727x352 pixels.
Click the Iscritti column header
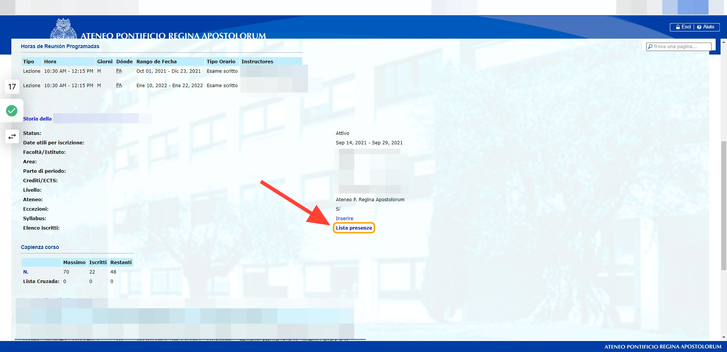click(98, 262)
